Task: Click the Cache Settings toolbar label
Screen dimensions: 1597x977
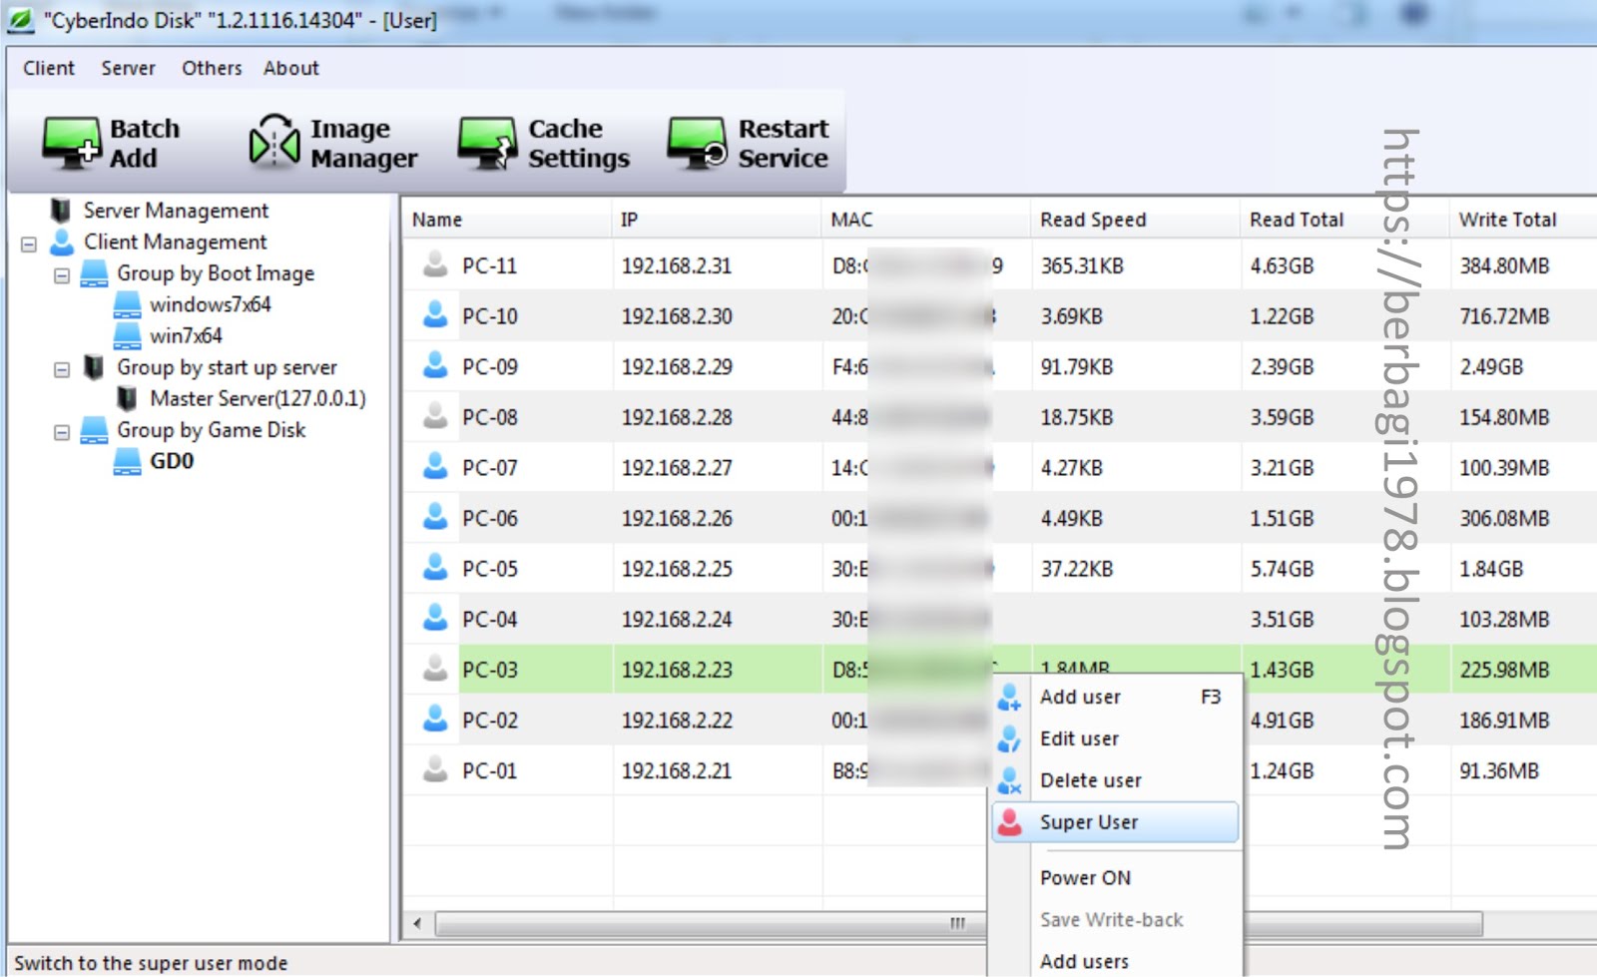Action: 579,144
